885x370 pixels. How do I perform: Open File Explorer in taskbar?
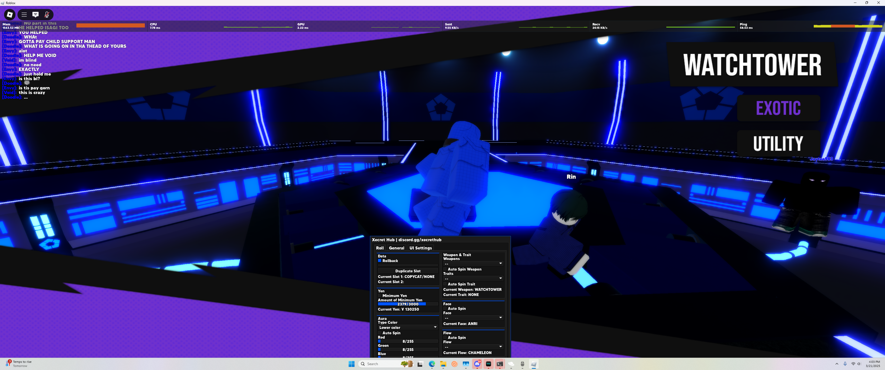coord(443,364)
